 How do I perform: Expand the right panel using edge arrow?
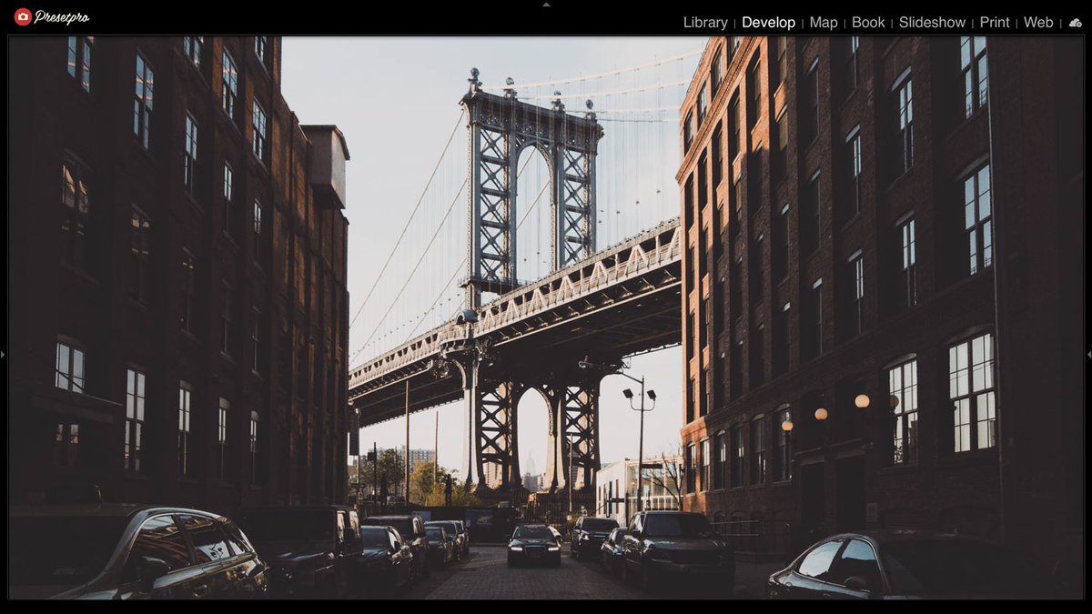coord(1088,354)
